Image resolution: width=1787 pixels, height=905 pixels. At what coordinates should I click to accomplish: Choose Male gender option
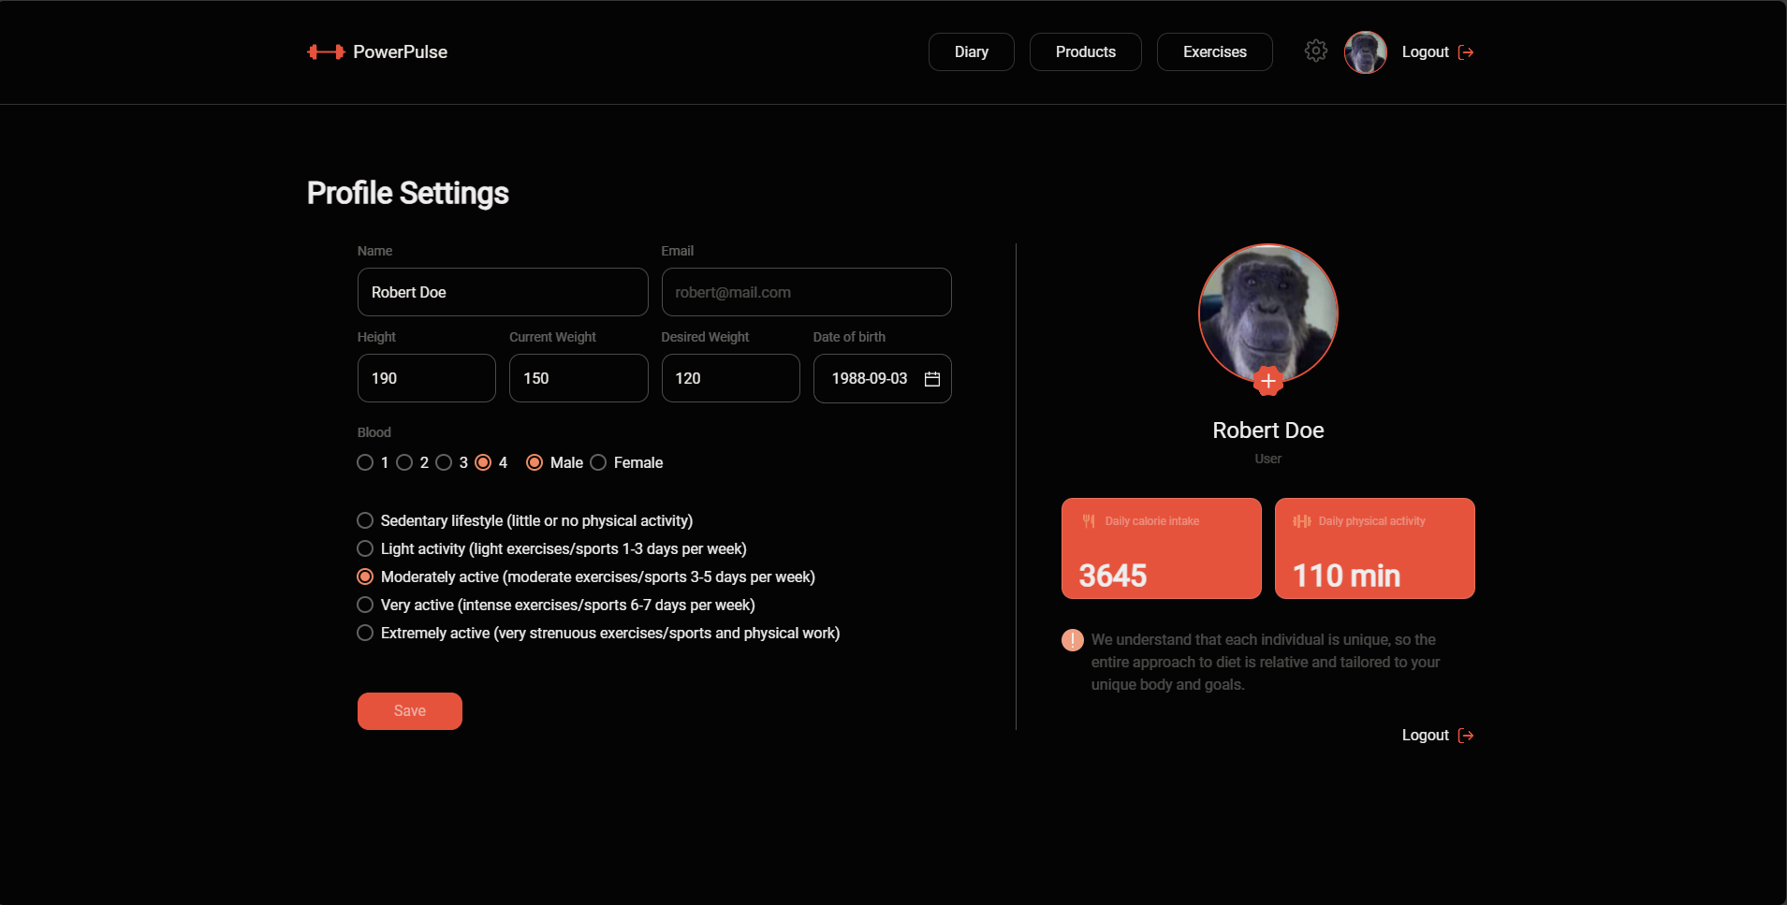(535, 462)
